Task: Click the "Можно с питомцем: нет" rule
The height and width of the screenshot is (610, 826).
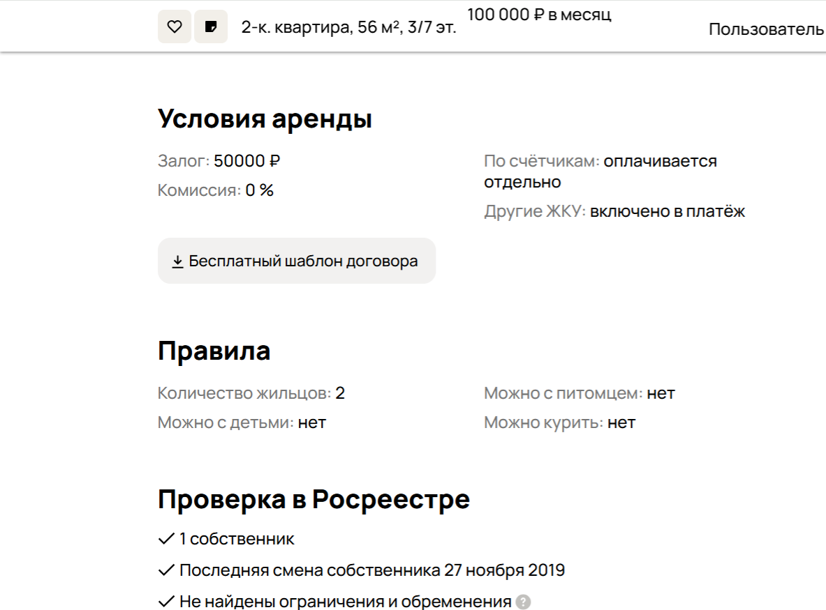Action: (580, 393)
